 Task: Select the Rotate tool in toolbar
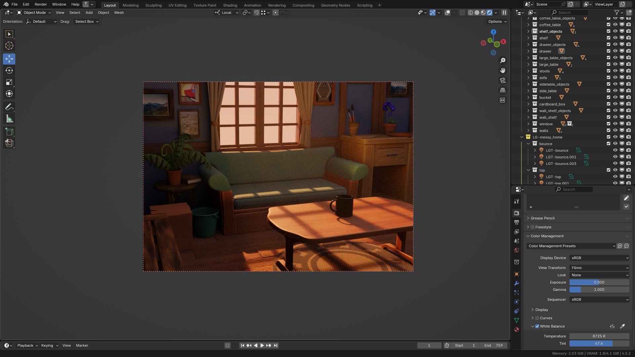tap(9, 70)
